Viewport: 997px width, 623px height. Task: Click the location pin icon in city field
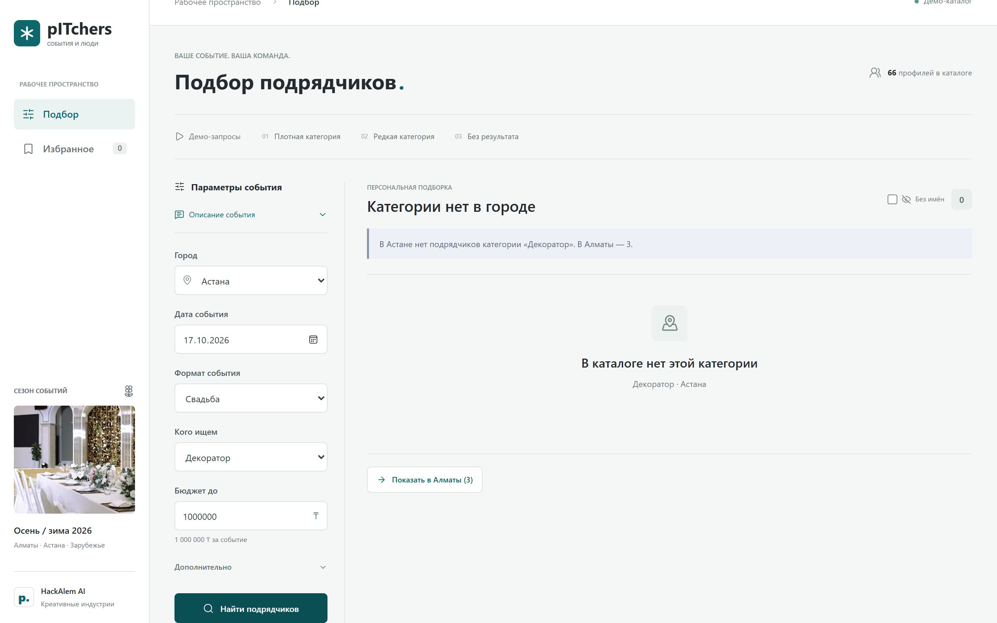pos(187,280)
